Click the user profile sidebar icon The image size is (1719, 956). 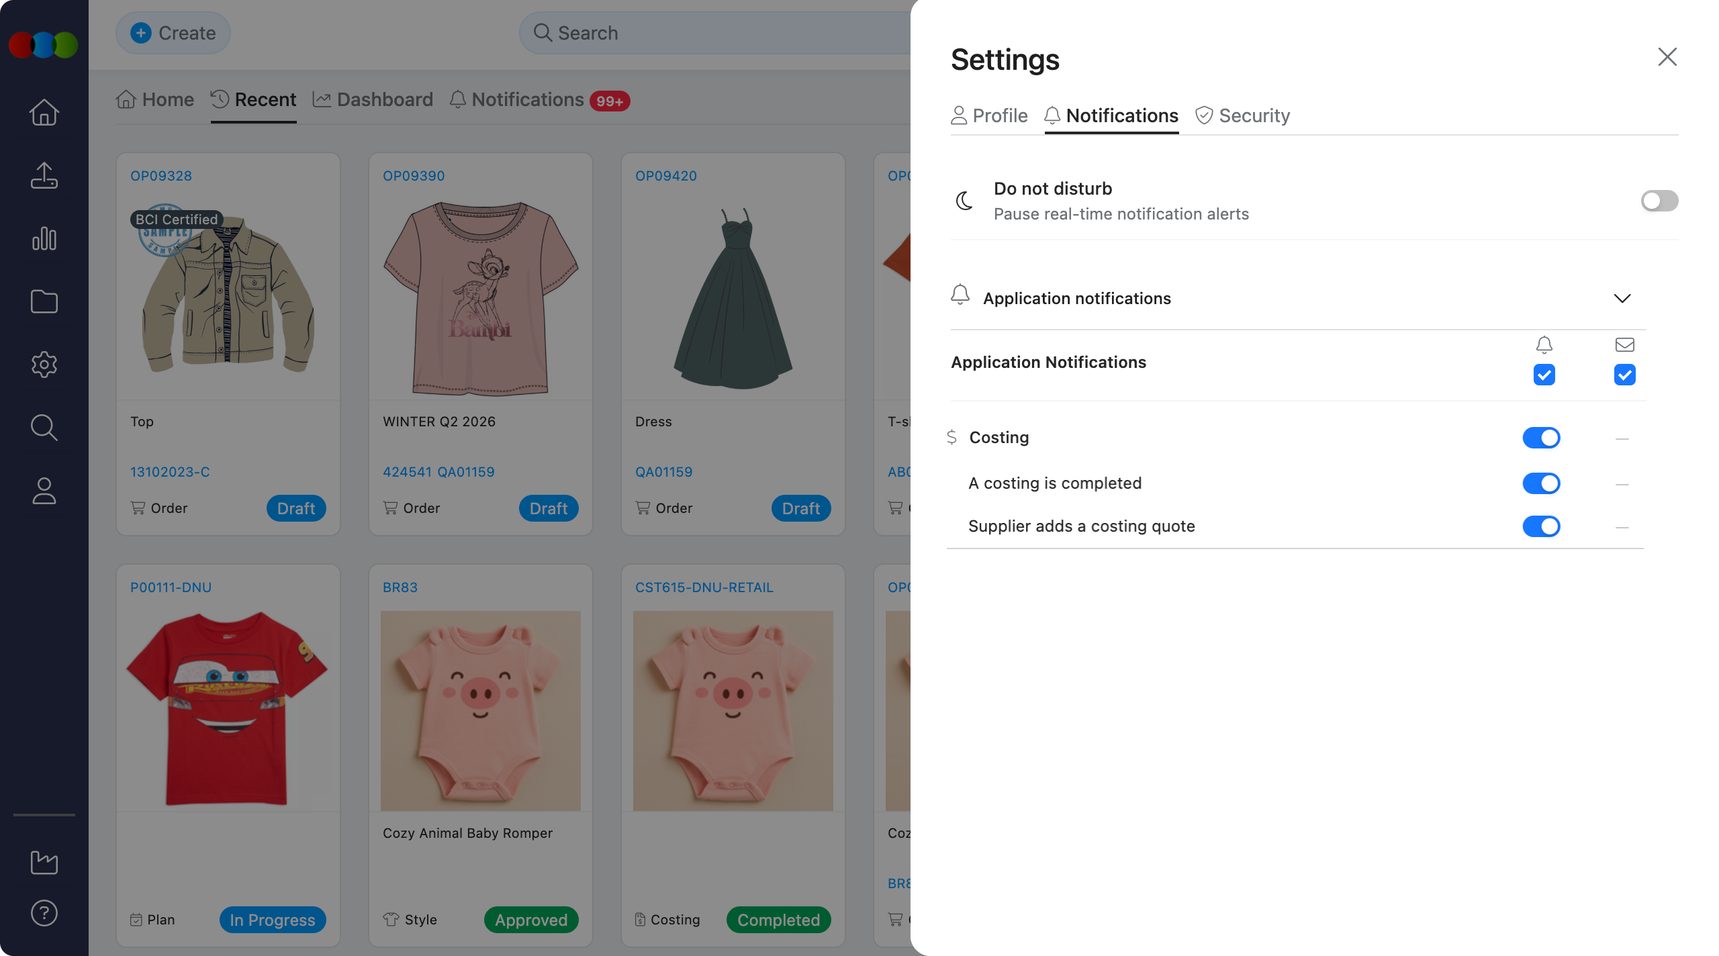click(x=44, y=491)
